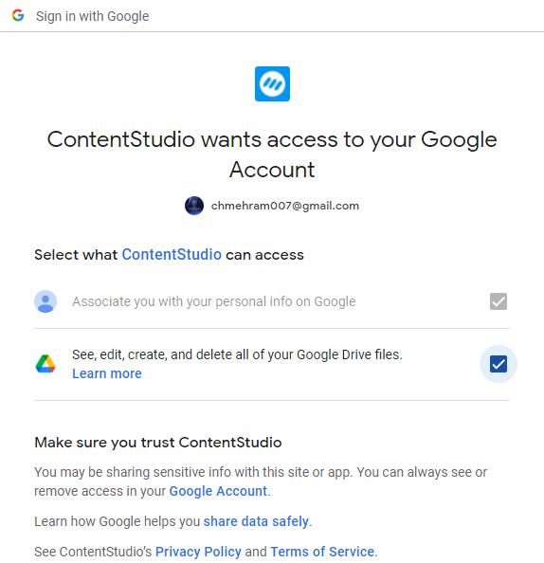The width and height of the screenshot is (544, 563).
Task: Click the Google Drive icon
Action: pyautogui.click(x=45, y=364)
